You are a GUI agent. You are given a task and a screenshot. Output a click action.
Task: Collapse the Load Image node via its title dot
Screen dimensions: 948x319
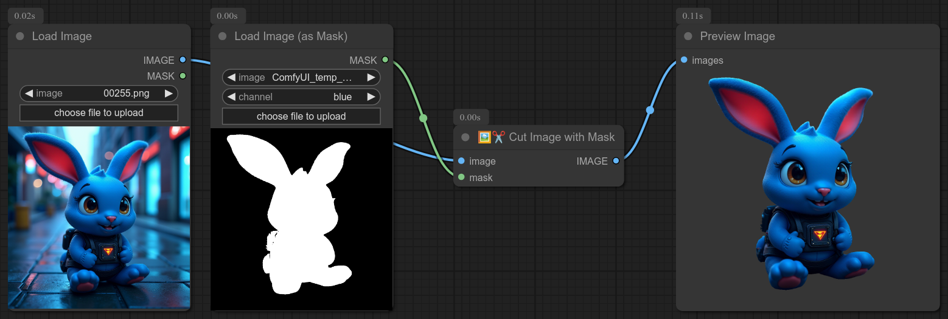20,36
